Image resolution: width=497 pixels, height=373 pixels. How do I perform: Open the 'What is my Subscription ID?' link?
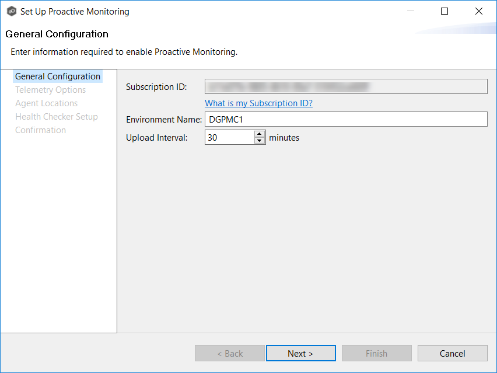258,103
